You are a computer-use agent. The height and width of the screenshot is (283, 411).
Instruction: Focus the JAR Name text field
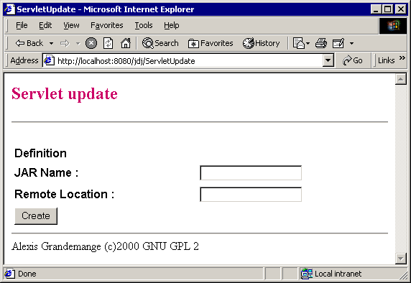click(x=251, y=172)
